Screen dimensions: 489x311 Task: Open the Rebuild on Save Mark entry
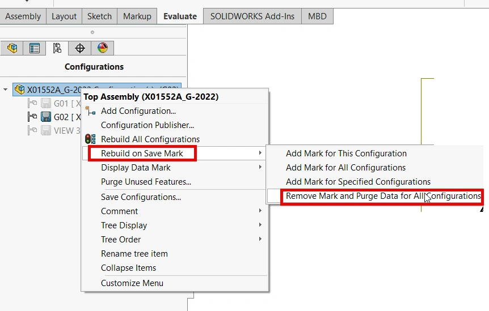(x=175, y=153)
